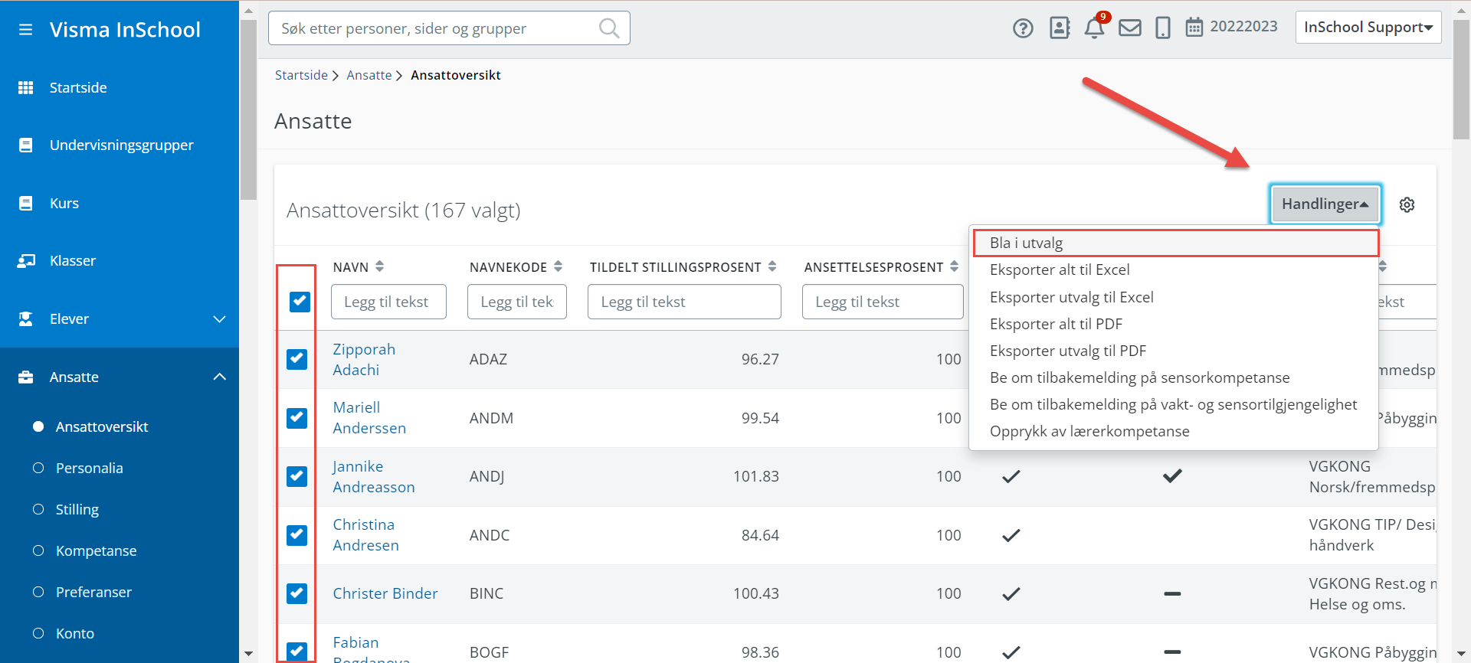Click the ANSETTELSESPROSENT filter field
The height and width of the screenshot is (663, 1471).
pyautogui.click(x=883, y=302)
